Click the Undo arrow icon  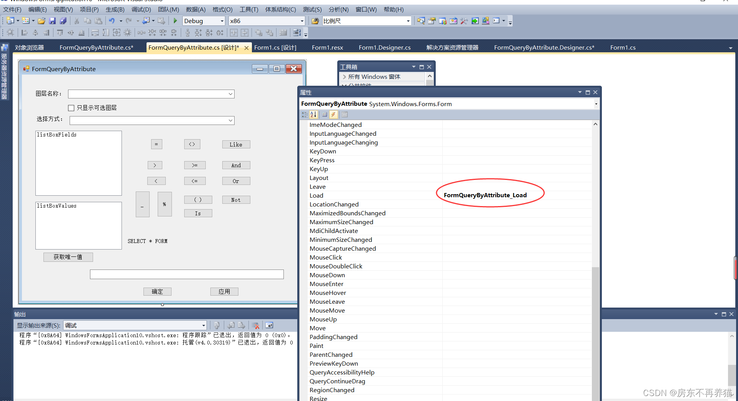(112, 21)
